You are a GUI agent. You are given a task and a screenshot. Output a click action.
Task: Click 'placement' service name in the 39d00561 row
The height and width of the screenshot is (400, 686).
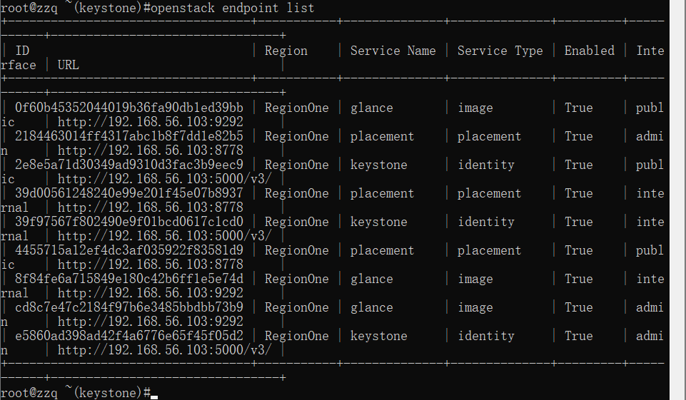[x=382, y=194]
